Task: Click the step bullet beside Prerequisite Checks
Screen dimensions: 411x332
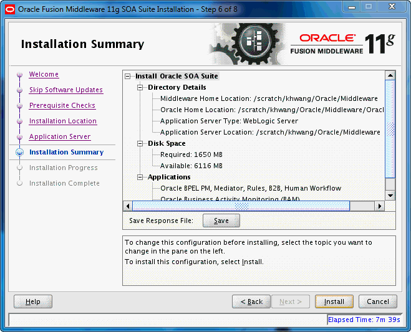Action: pos(20,106)
